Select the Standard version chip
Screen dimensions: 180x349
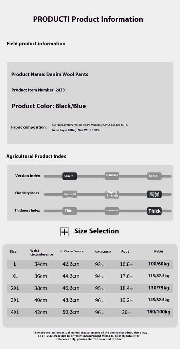[112, 175]
